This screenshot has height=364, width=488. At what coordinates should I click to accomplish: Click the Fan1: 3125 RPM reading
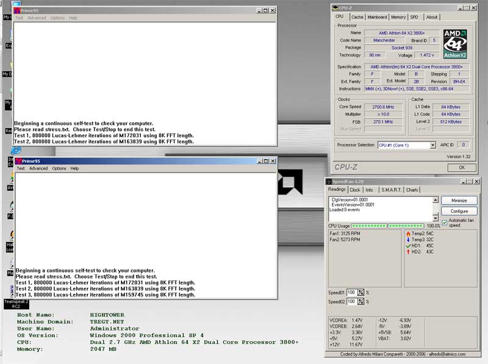(x=345, y=234)
